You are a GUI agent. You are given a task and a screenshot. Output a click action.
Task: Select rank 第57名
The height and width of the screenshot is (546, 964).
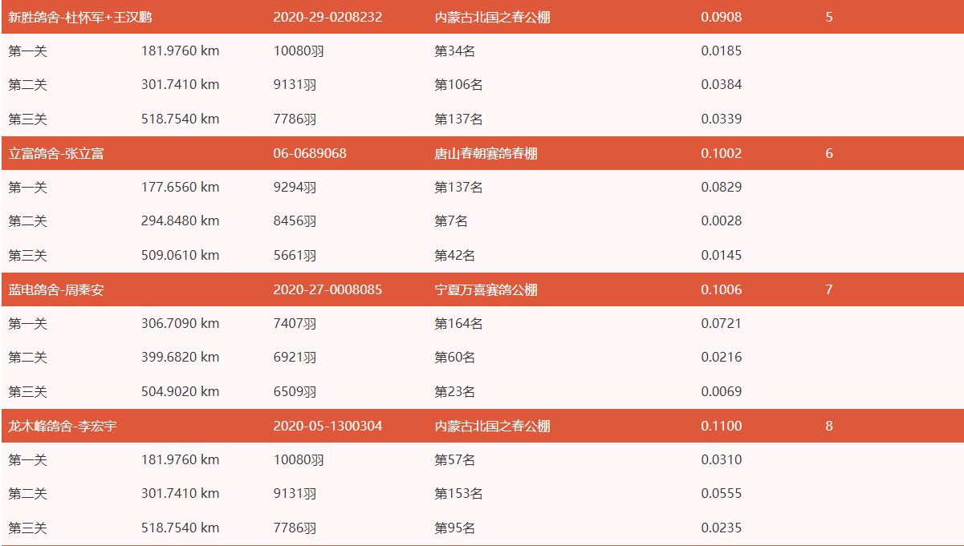(454, 460)
